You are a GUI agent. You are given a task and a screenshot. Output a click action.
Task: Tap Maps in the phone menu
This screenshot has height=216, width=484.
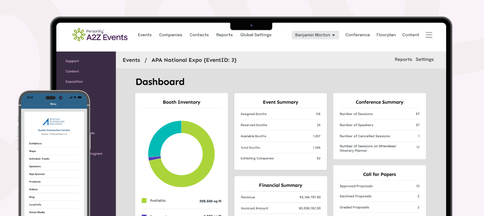(54, 151)
